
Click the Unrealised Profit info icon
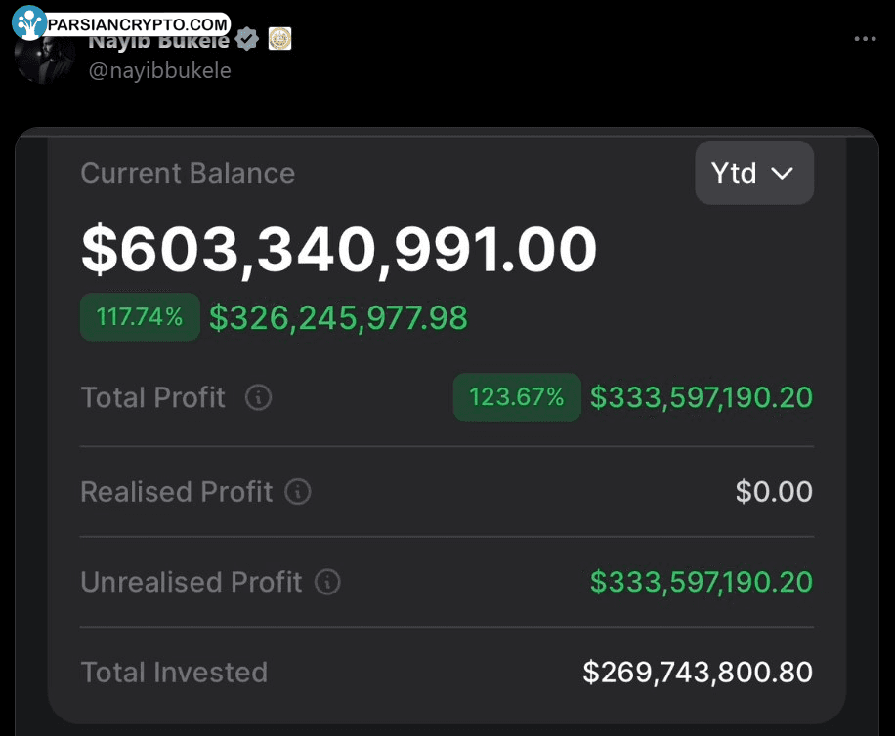[x=327, y=582]
